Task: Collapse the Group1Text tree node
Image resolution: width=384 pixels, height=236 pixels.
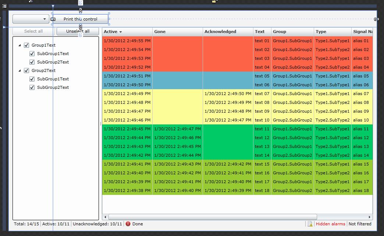Action: [20, 46]
